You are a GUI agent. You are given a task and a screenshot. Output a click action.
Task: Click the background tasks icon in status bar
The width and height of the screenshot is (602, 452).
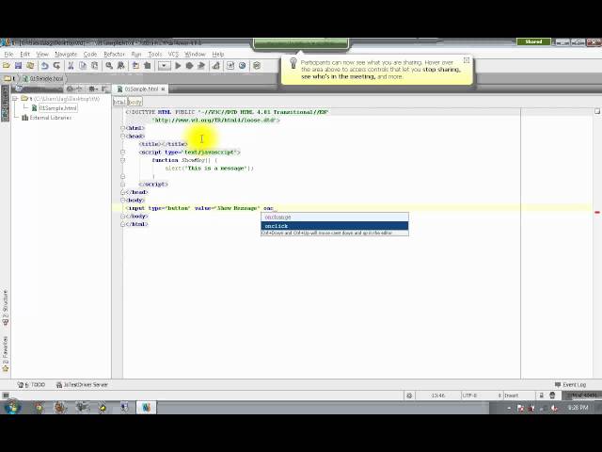click(409, 395)
